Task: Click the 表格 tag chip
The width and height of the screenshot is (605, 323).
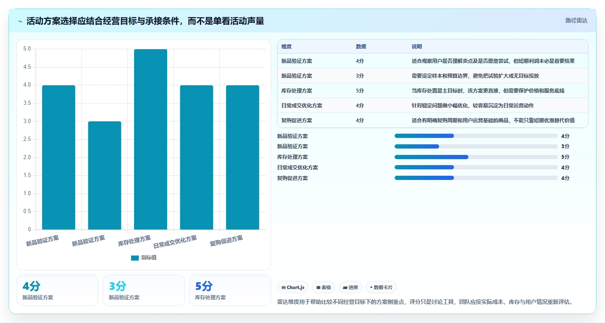Action: pos(323,287)
